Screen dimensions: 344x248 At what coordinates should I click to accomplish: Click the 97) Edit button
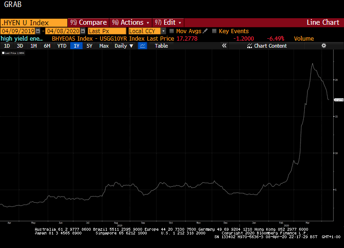(168, 22)
